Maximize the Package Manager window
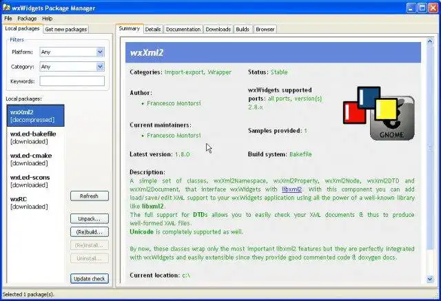This screenshot has width=441, height=301. coord(422,8)
